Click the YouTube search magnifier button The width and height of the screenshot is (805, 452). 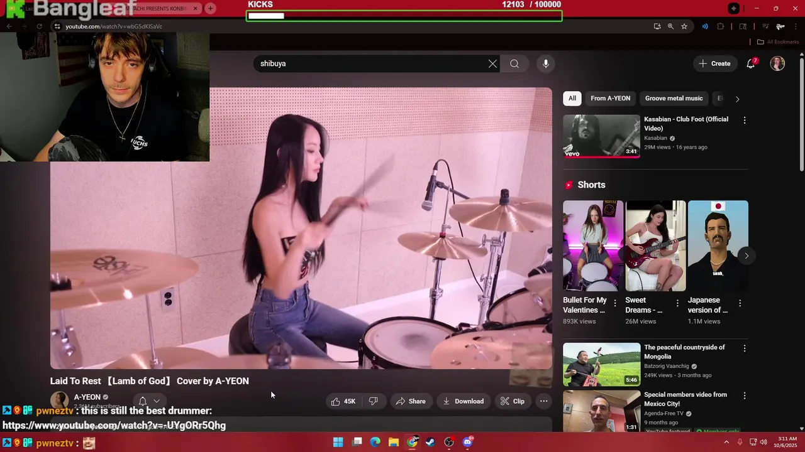514,63
